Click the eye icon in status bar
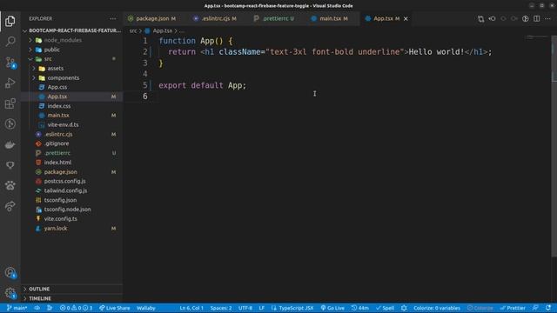Viewport: 557px width, 313px height. pyautogui.click(x=37, y=308)
